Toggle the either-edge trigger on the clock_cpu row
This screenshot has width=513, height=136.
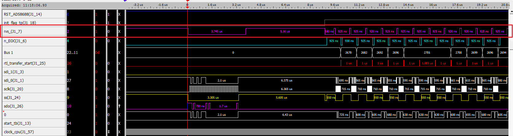coord(108,132)
